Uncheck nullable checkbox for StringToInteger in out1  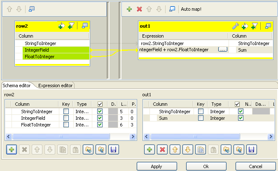pos(241,112)
